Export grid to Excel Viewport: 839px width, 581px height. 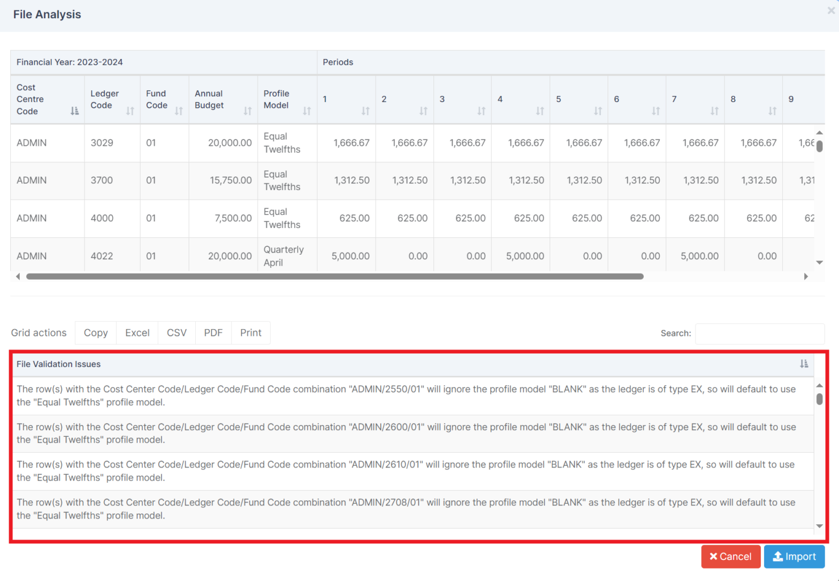137,332
